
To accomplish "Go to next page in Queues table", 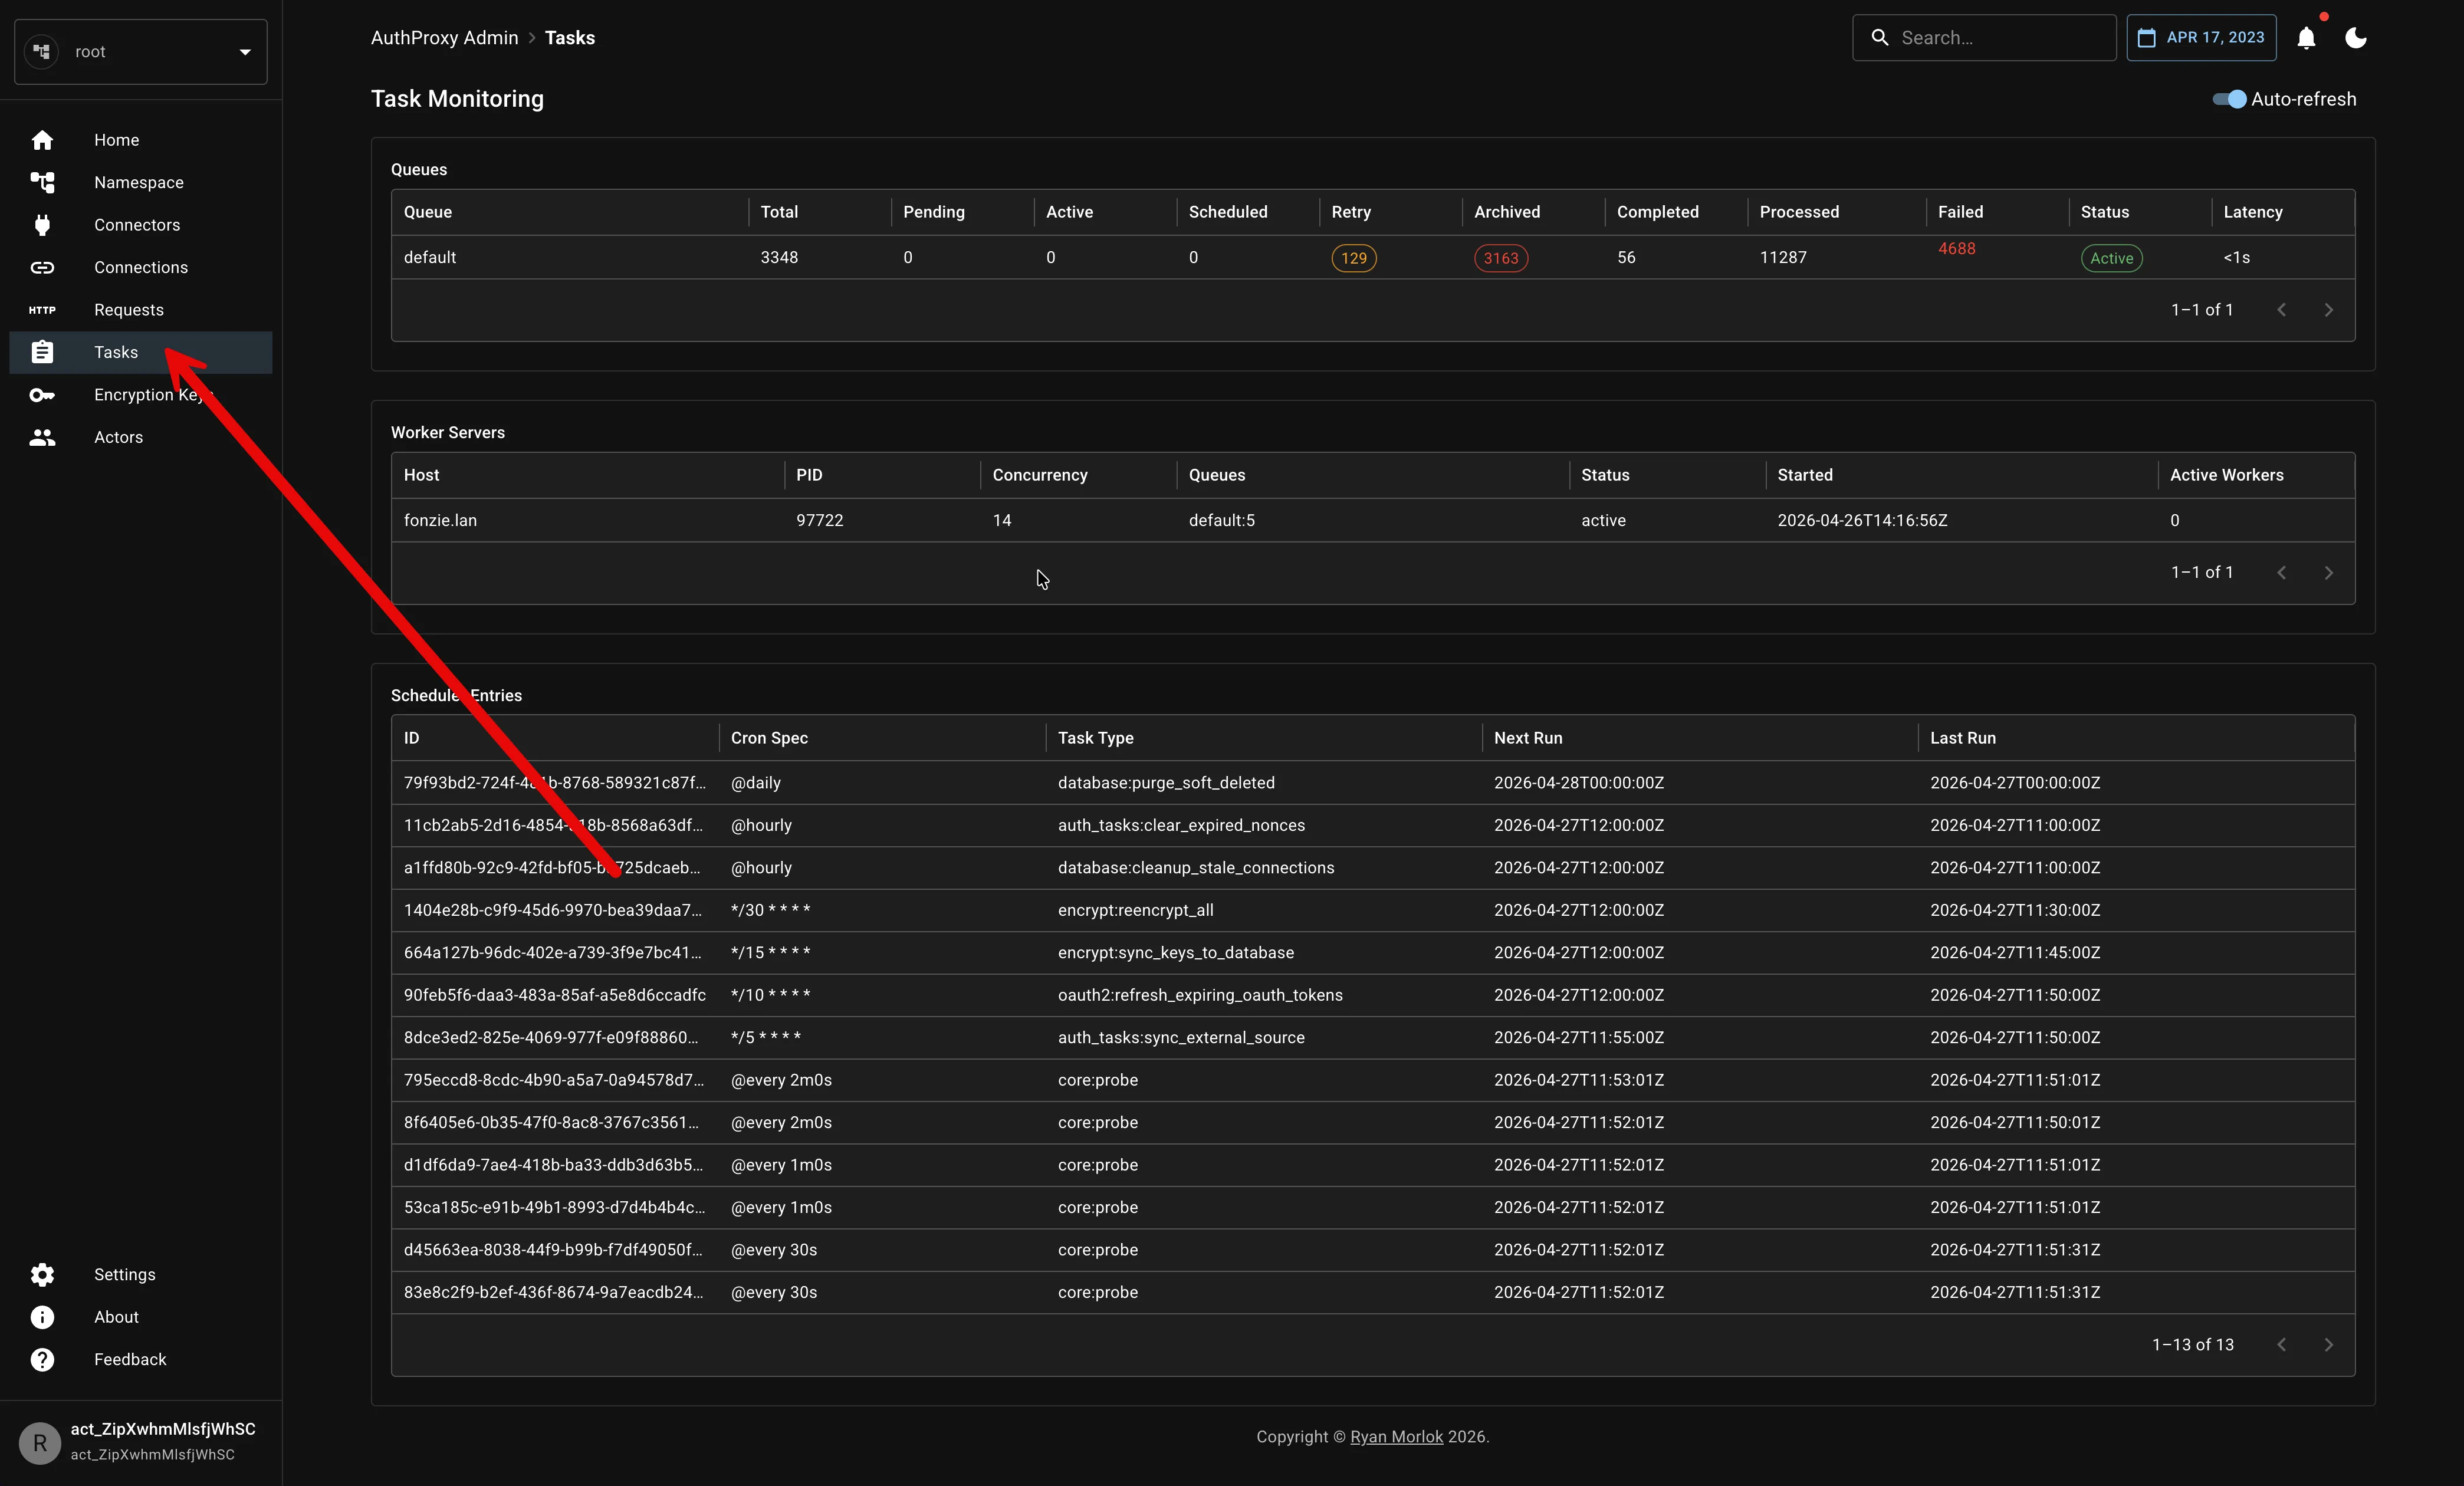I will (2328, 310).
